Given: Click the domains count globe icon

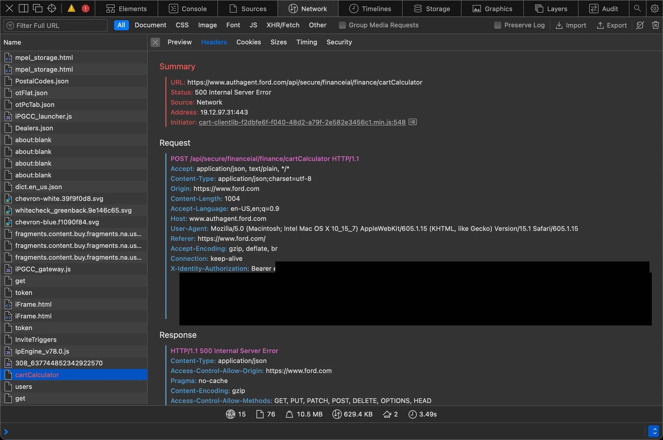Looking at the screenshot, I should [x=231, y=414].
